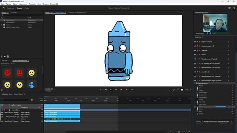237x133 pixels.
Task: Toggle eye for Синхронизация губ behavior
Action: (195, 46)
